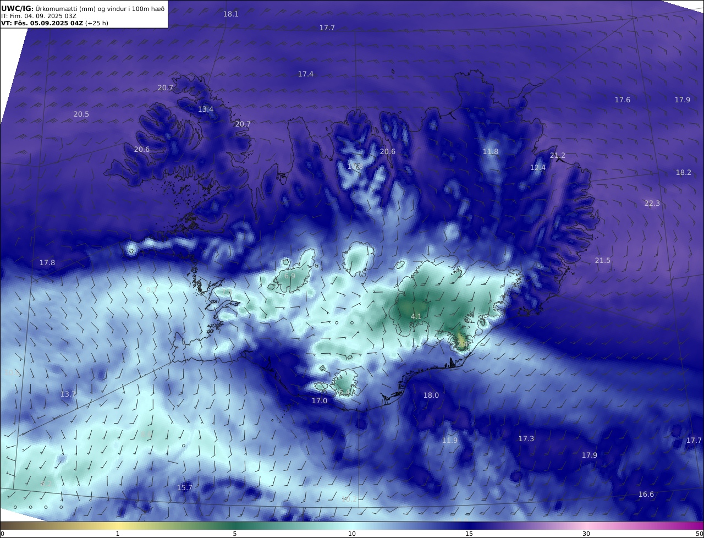Click the colorbar tick labeled 50
The height and width of the screenshot is (538, 704).
[x=700, y=534]
